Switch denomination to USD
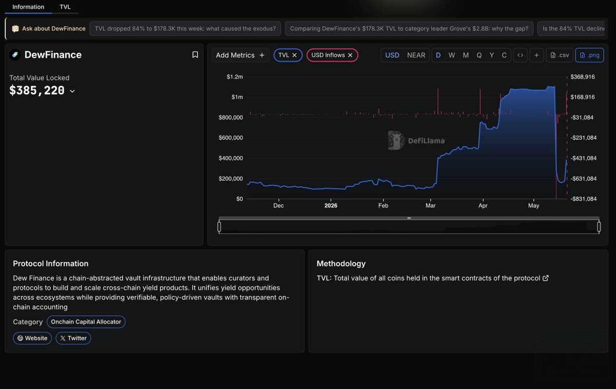The image size is (616, 389). 392,55
